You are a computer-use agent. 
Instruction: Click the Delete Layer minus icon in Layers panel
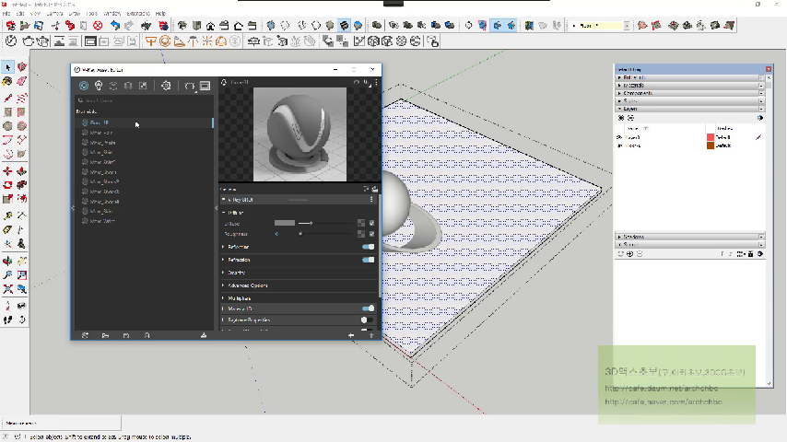tap(631, 118)
